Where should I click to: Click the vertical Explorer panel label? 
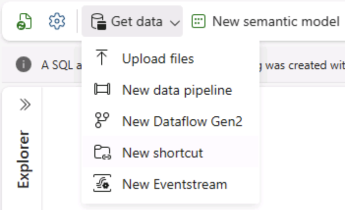24,158
